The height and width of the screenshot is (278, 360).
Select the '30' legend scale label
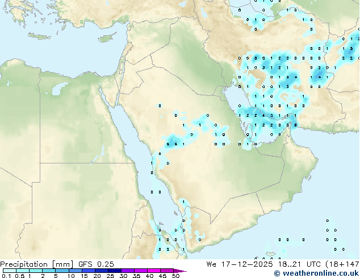(x=123, y=276)
